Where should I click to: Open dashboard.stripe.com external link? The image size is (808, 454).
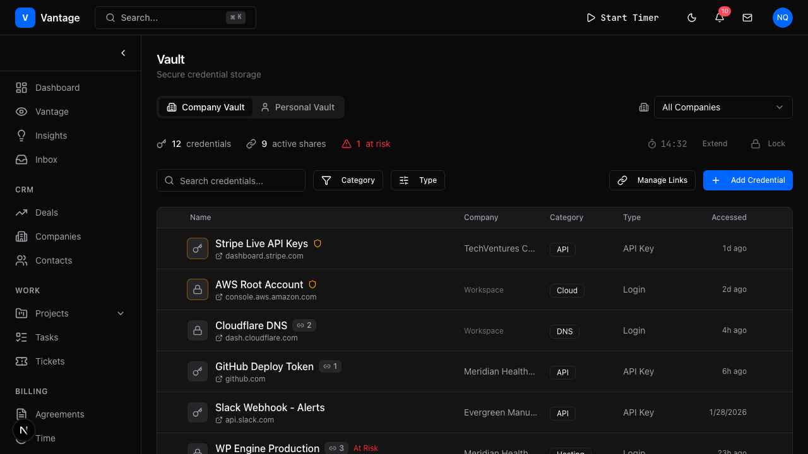click(259, 256)
